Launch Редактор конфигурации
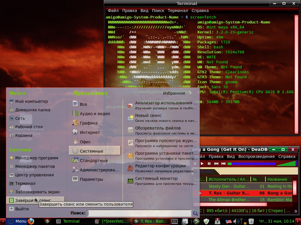301x225 pixels. pyautogui.click(x=162, y=168)
